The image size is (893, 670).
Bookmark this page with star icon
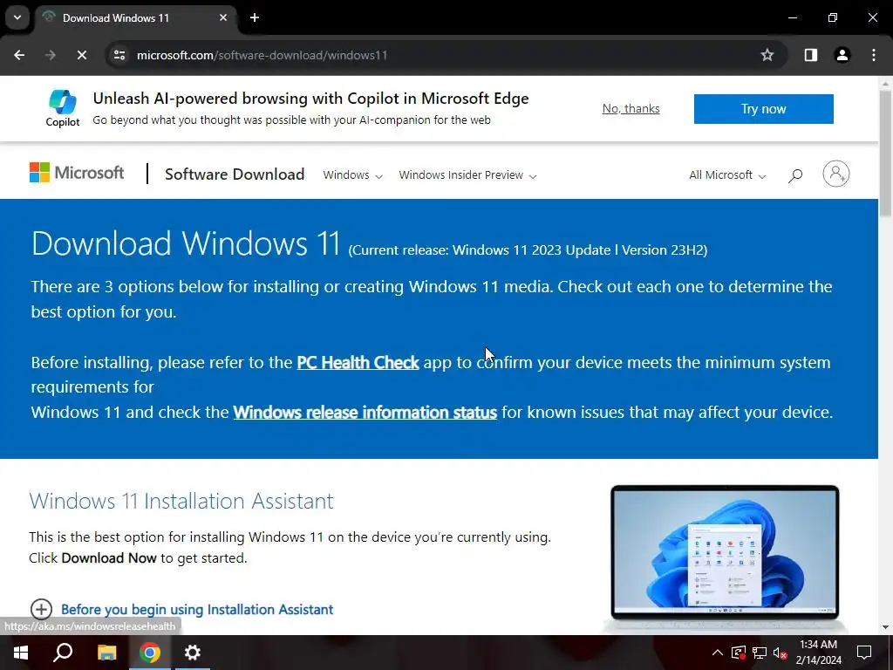[x=767, y=55]
